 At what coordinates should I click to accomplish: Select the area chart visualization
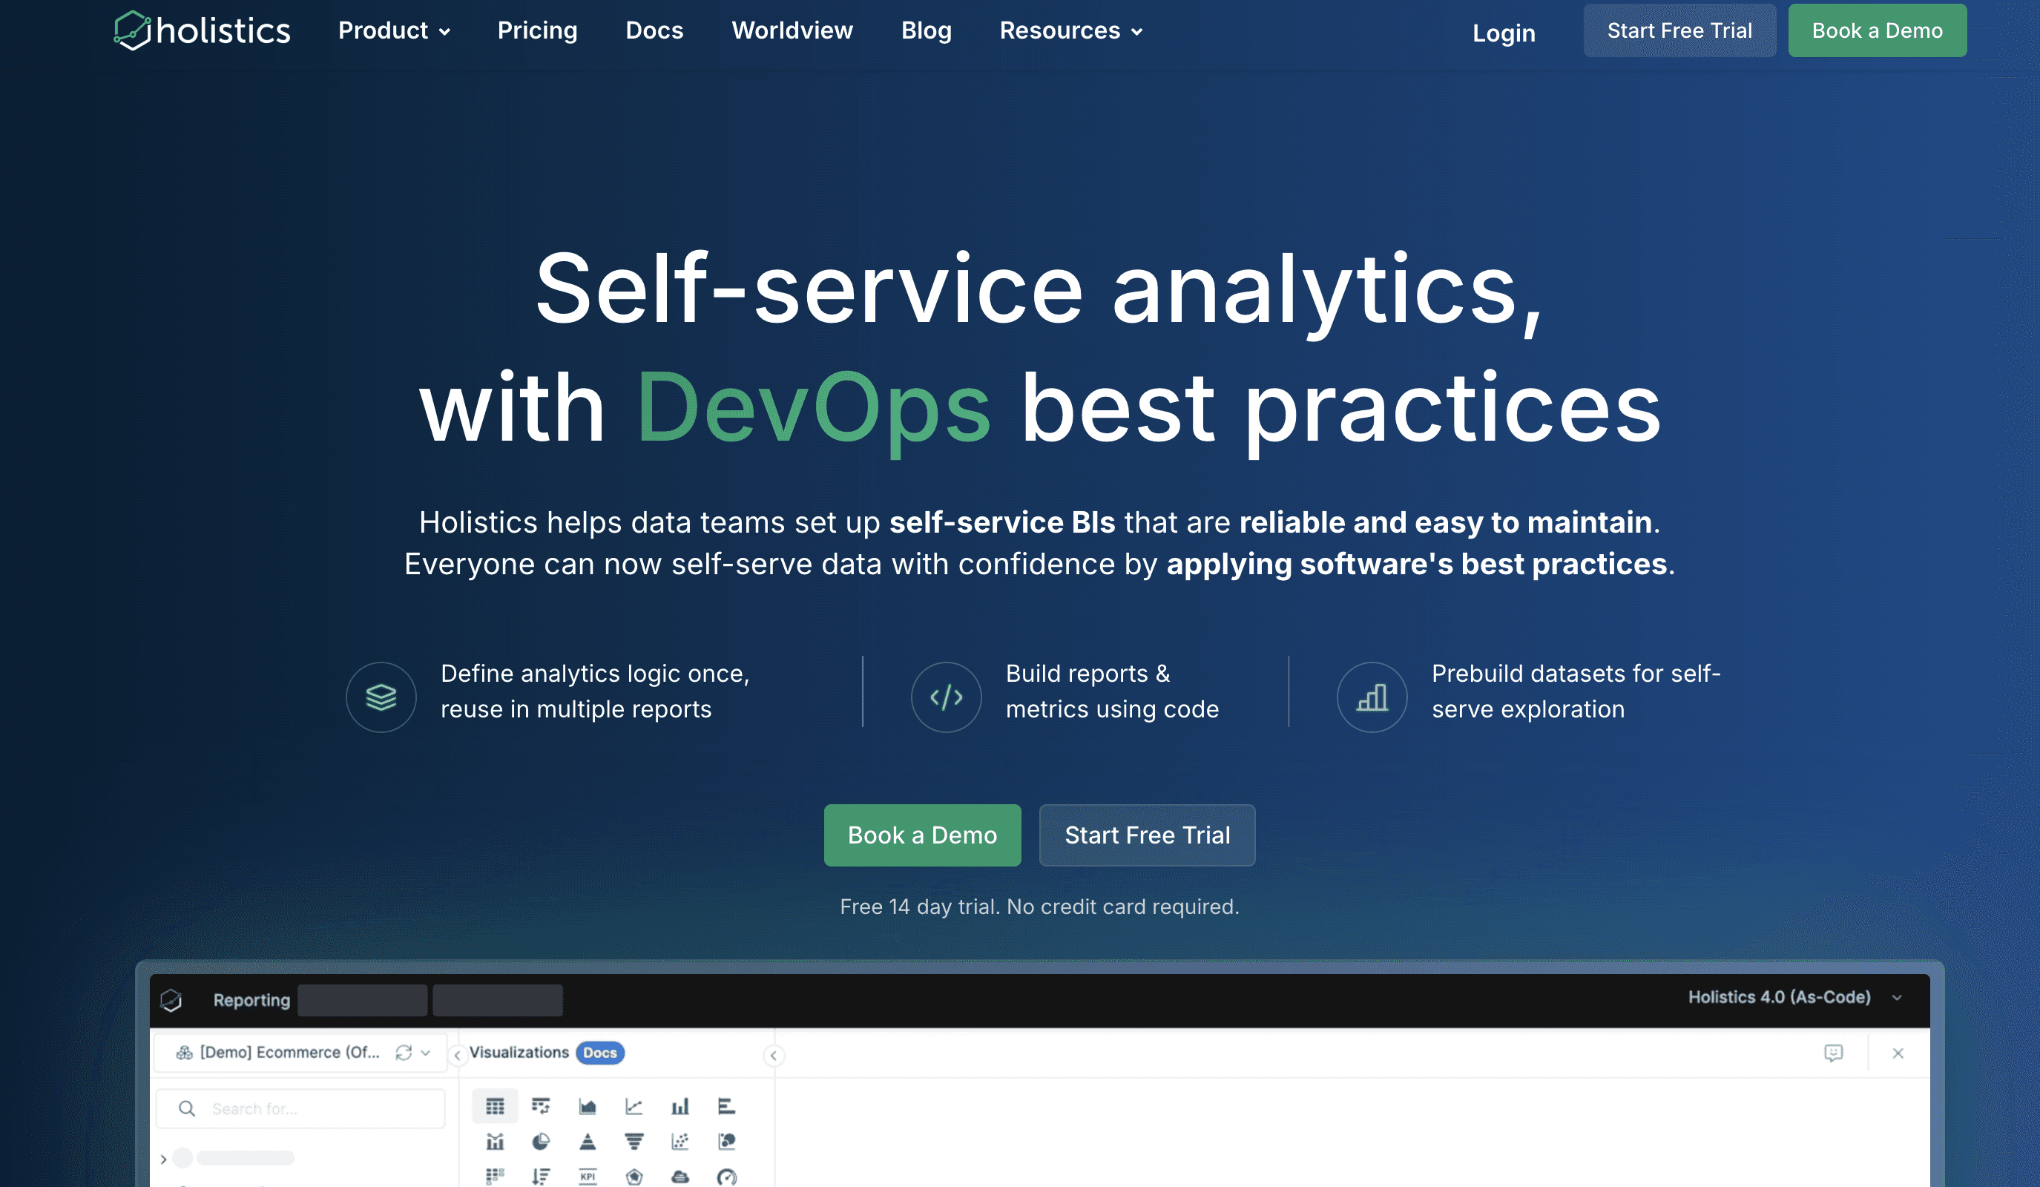[x=588, y=1106]
